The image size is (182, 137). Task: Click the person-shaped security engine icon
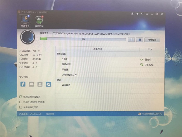pyautogui.click(x=40, y=84)
